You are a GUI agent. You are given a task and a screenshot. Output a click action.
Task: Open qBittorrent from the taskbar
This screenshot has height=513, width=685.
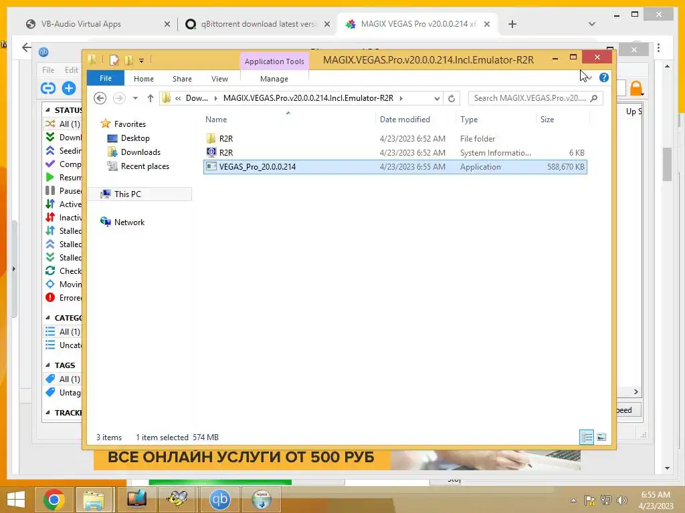[219, 500]
